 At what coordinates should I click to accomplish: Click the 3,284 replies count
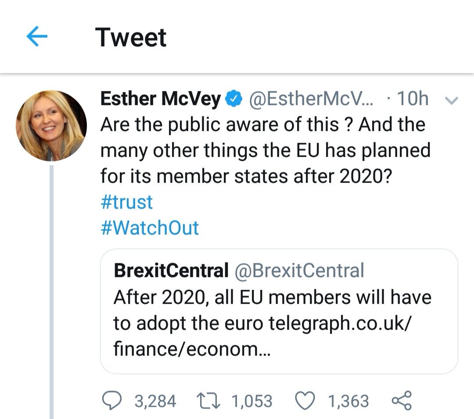pyautogui.click(x=155, y=401)
